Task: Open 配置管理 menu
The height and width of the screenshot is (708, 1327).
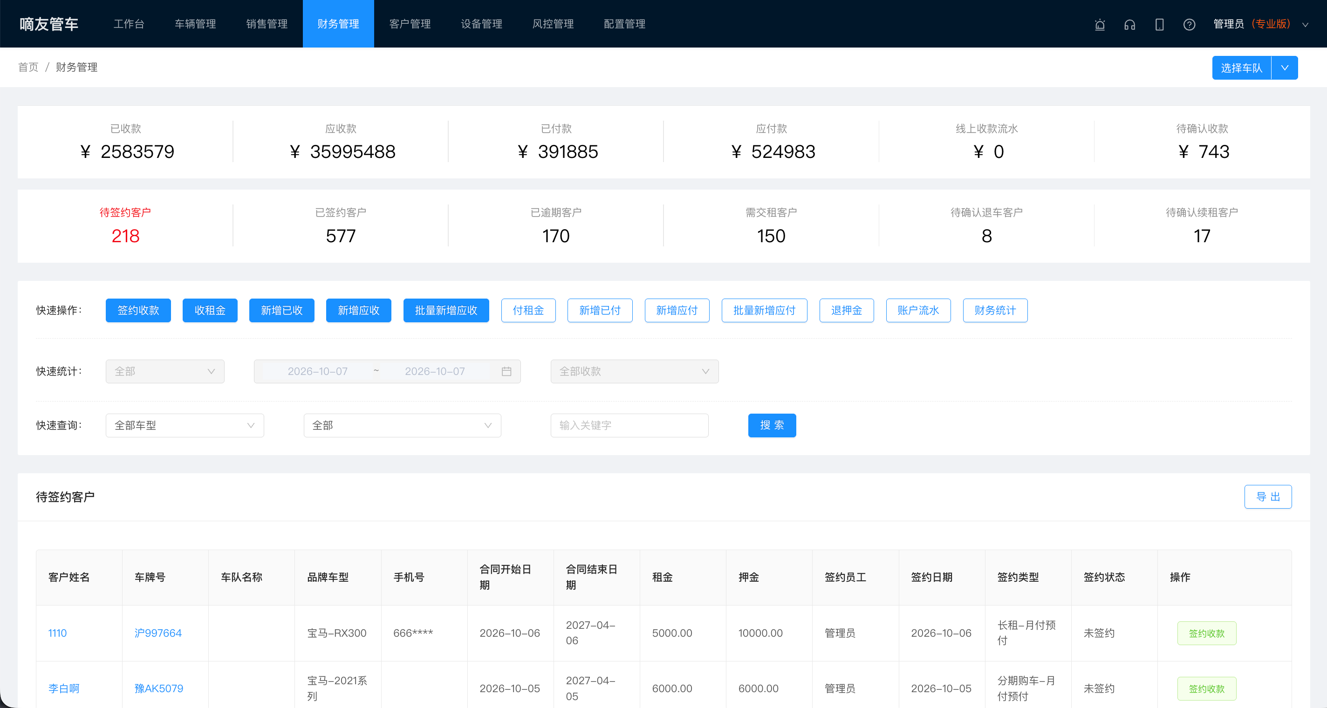Action: point(624,24)
